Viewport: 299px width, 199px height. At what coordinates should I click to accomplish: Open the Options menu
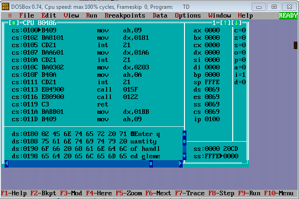(188, 15)
